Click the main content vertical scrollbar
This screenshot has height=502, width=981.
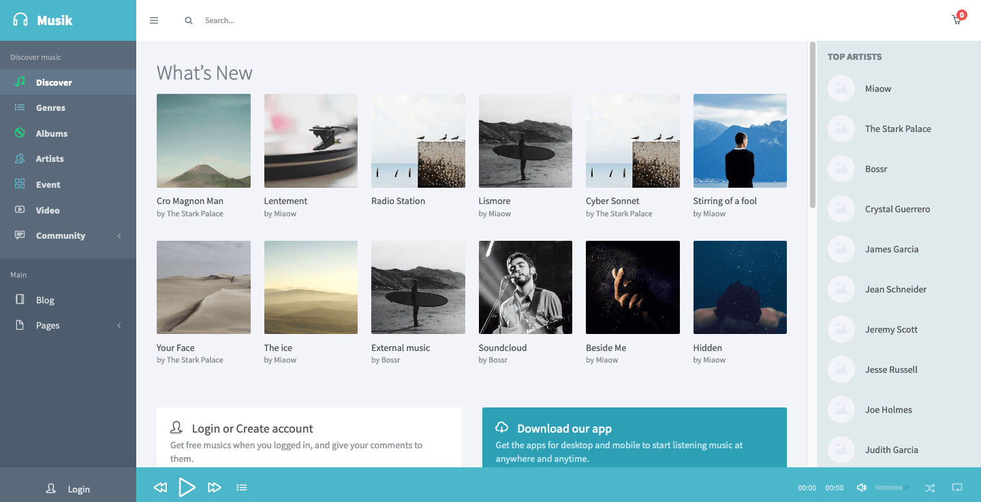(x=812, y=125)
